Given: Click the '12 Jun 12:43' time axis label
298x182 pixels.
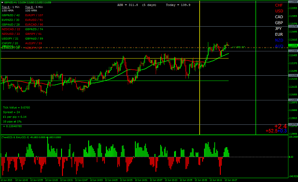Looking at the screenshot, I should [x=21, y=180].
